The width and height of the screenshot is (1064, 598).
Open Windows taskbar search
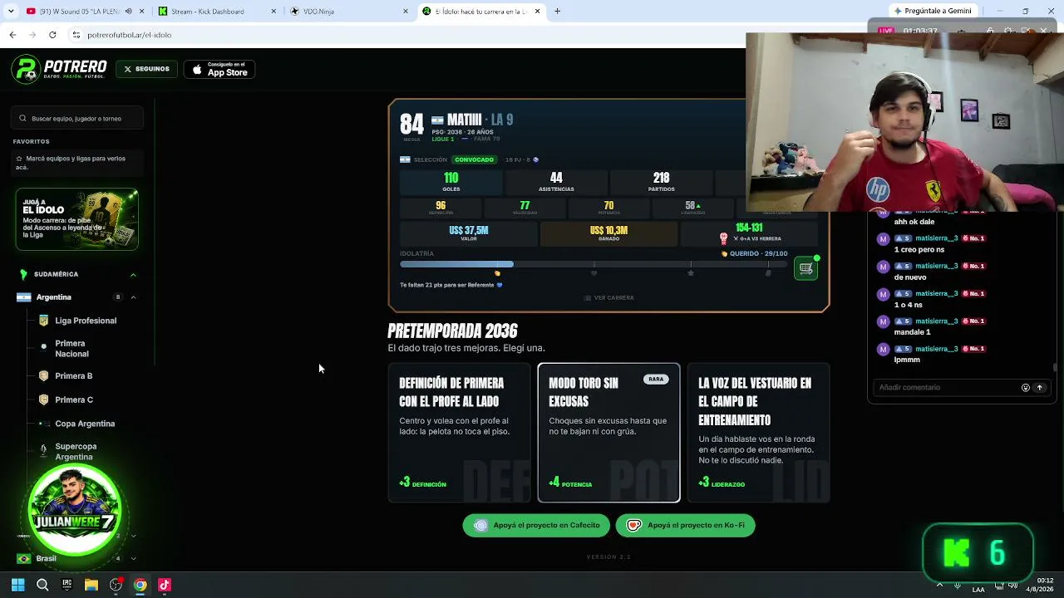coord(42,585)
